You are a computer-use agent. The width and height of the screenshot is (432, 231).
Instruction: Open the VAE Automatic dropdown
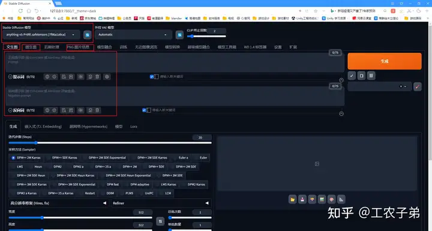click(x=133, y=35)
